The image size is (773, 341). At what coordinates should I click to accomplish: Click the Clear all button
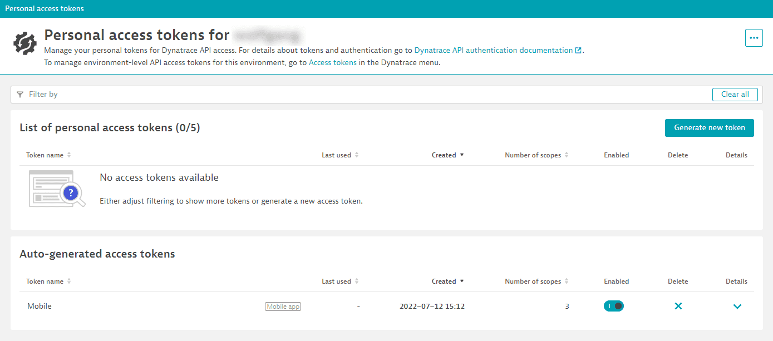point(735,95)
